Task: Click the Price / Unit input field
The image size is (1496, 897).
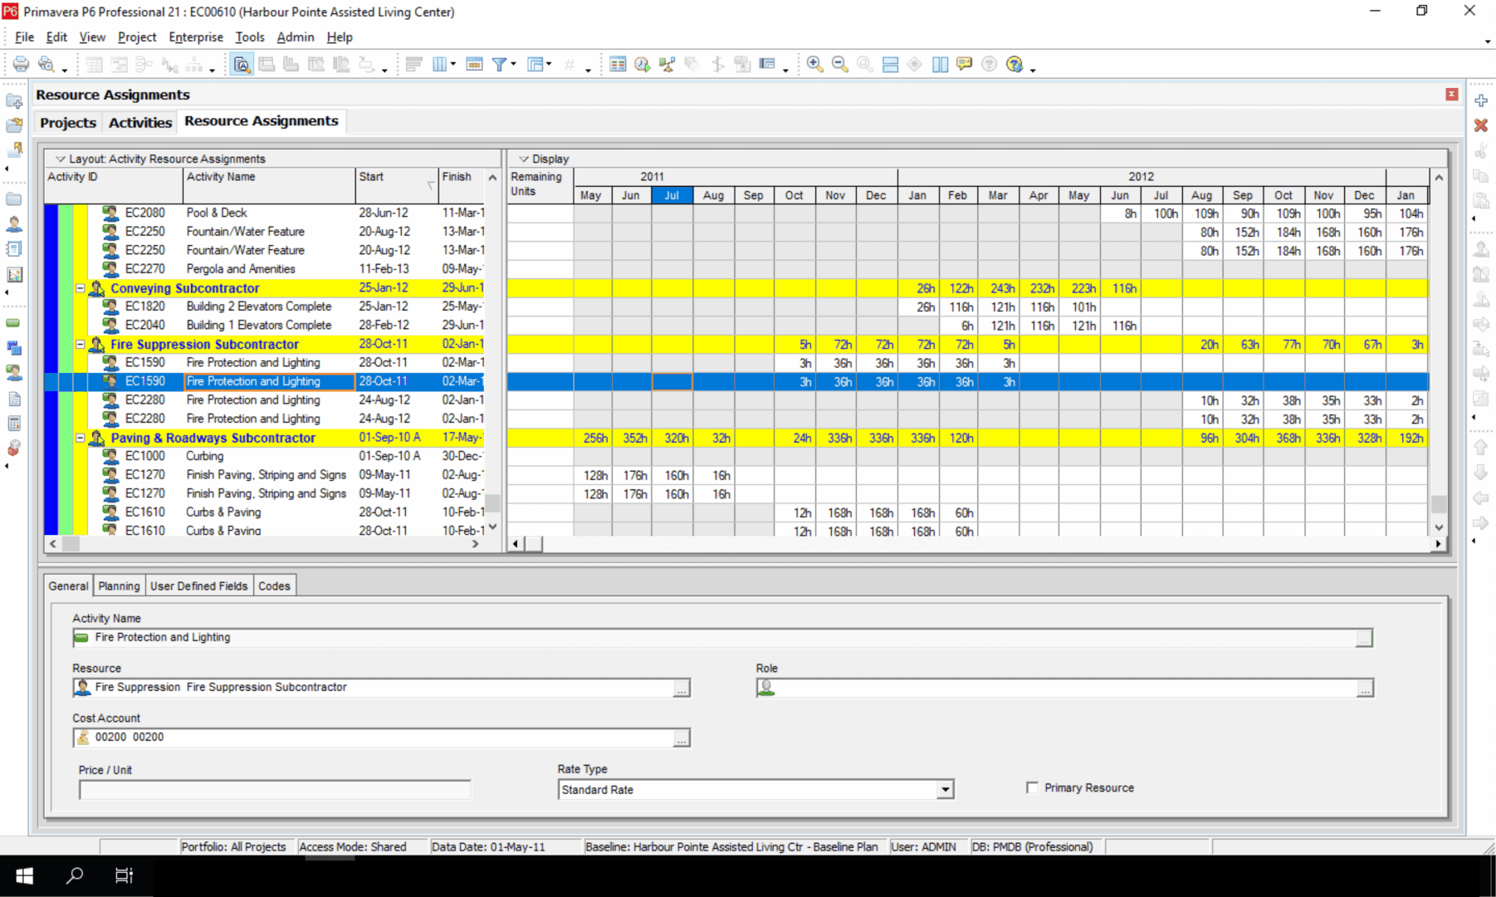Action: pos(275,790)
